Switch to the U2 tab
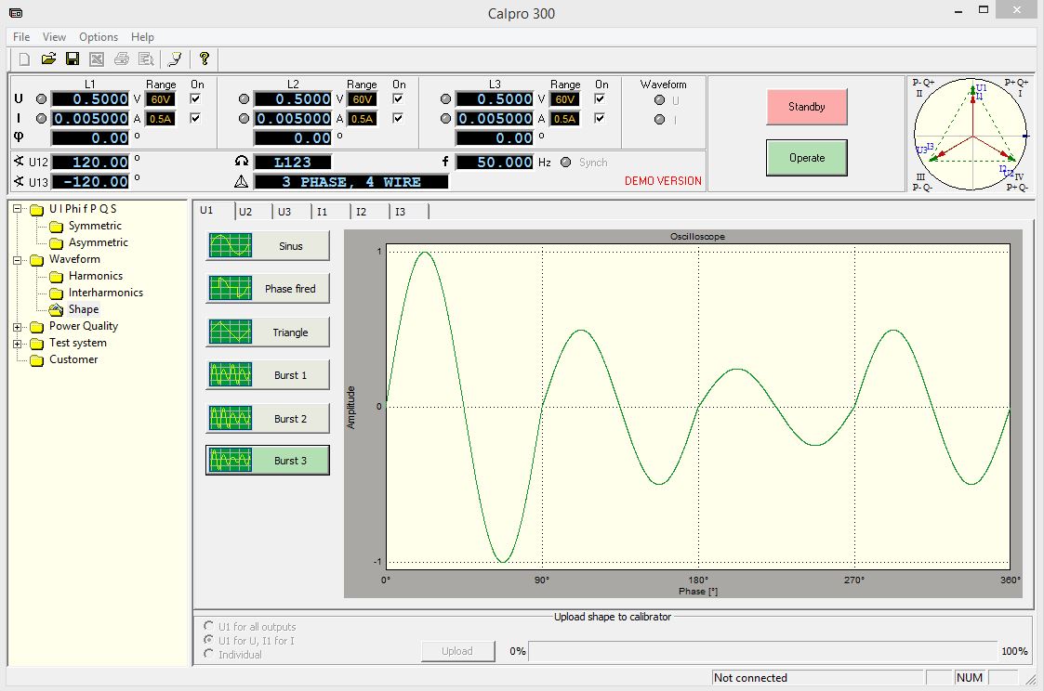This screenshot has height=691, width=1044. 245,212
